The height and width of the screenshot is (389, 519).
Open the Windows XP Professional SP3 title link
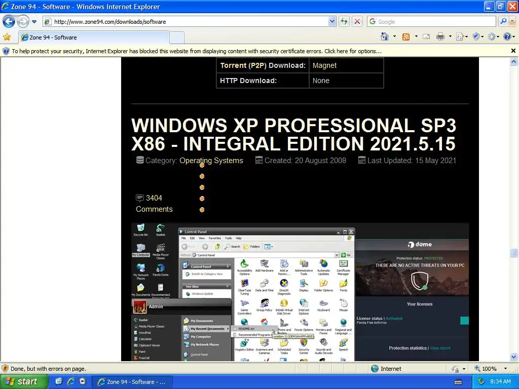click(293, 134)
